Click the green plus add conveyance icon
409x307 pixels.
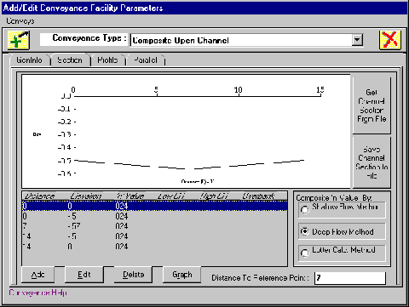coord(19,40)
